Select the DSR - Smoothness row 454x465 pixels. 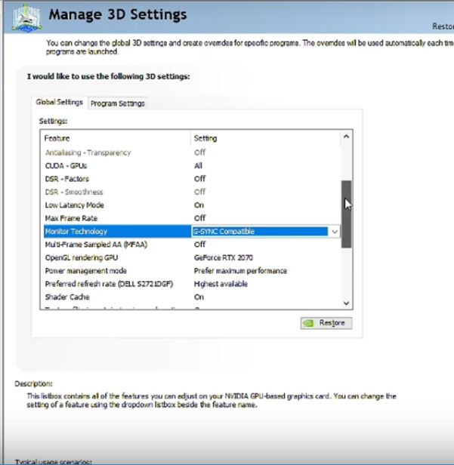coord(192,192)
